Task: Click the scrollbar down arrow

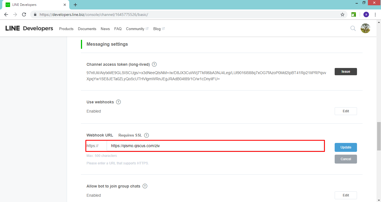Action: coord(378,200)
